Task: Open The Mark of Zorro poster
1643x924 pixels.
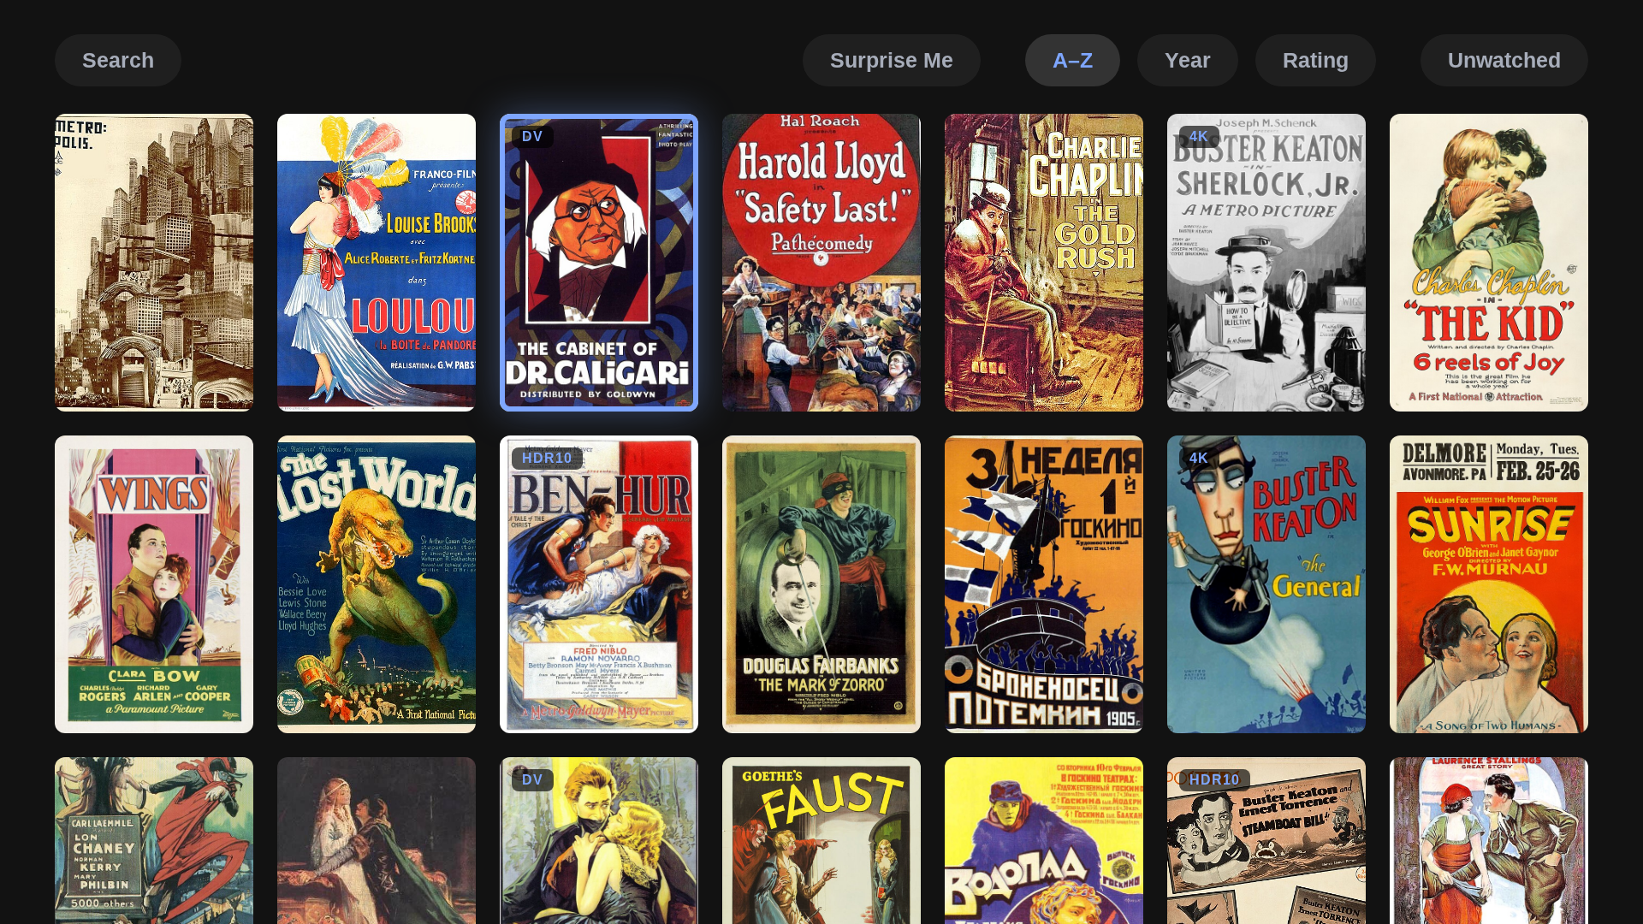Action: click(821, 584)
